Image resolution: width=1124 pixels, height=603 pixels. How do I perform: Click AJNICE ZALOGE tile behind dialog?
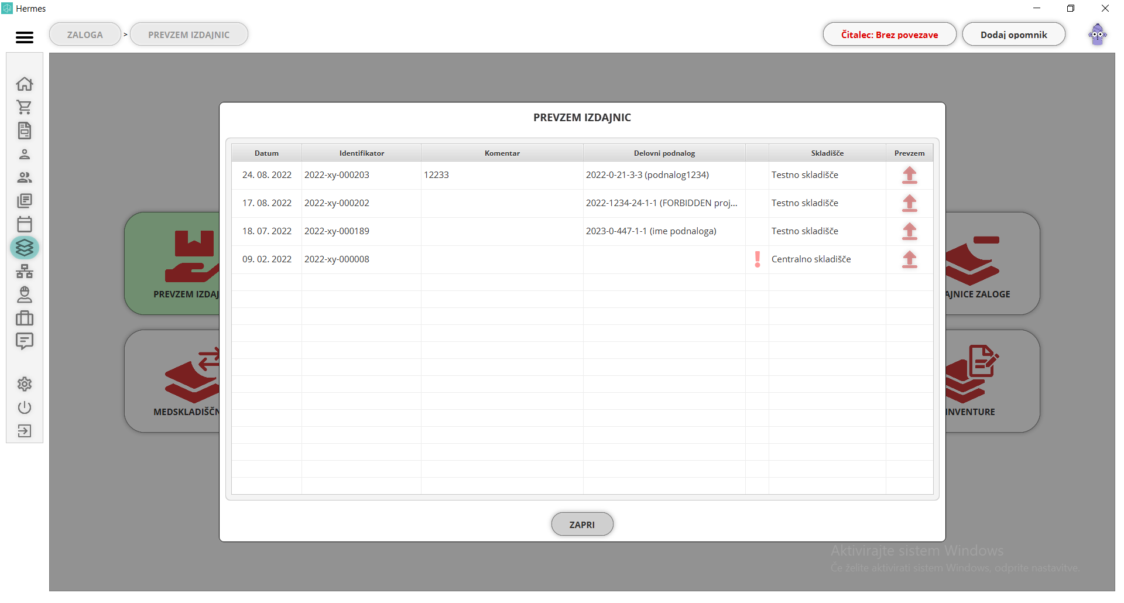pyautogui.click(x=993, y=263)
